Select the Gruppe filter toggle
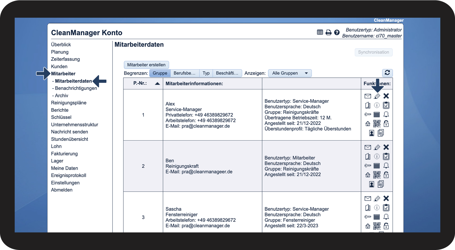The width and height of the screenshot is (455, 250). [x=160, y=73]
